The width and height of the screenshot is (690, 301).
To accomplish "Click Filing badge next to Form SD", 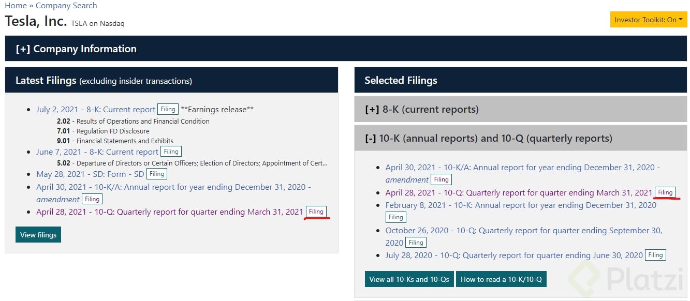I will (157, 174).
